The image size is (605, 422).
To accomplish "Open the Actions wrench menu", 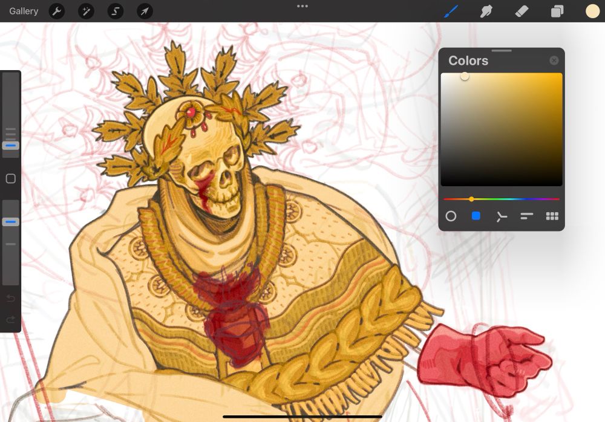I will click(x=57, y=11).
